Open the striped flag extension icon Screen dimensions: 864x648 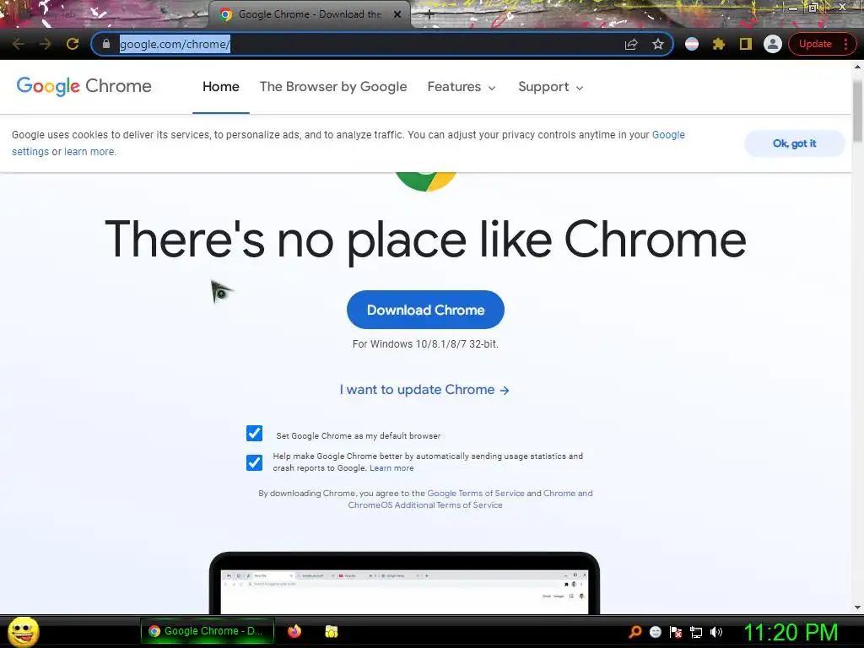coord(692,44)
